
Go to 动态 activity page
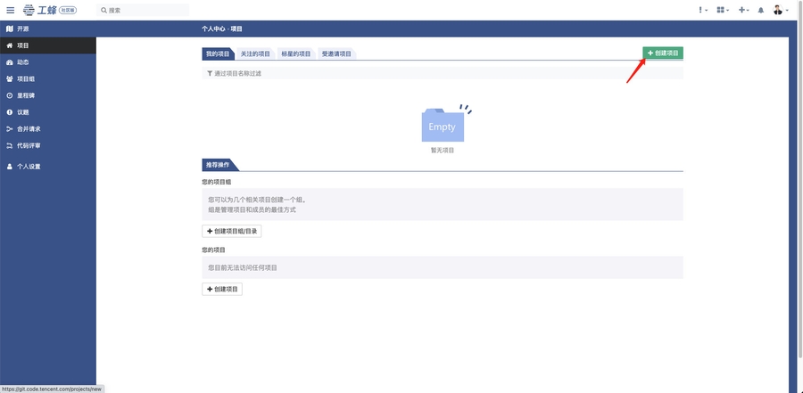(x=23, y=62)
